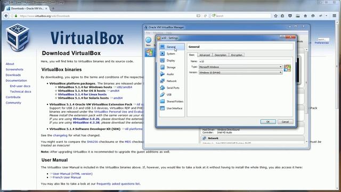Dismiss settings with the Cancel button
The height and width of the screenshot is (192, 341).
285,122
